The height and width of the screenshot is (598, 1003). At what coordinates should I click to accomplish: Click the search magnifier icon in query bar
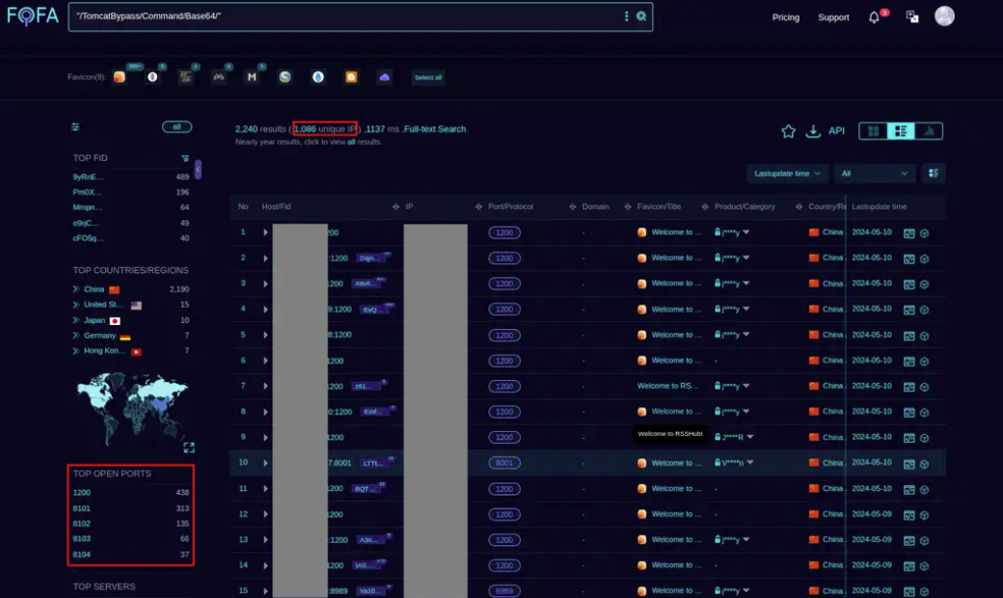(x=641, y=16)
